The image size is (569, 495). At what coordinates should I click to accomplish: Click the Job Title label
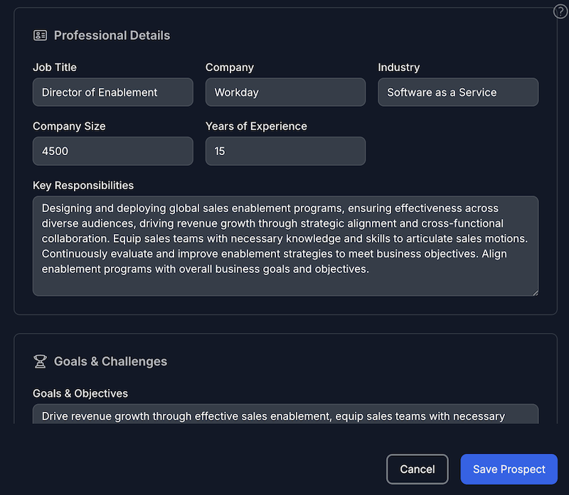[55, 67]
